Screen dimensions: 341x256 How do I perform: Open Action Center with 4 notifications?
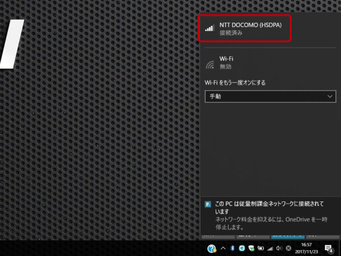click(x=329, y=249)
